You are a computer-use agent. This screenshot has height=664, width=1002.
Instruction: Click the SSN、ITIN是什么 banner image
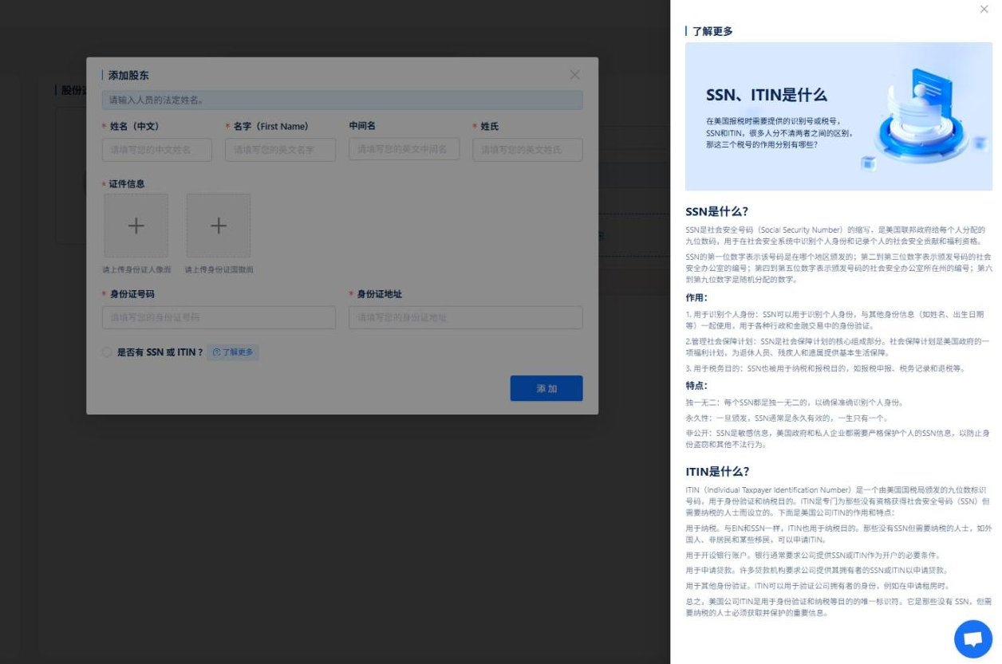point(838,116)
